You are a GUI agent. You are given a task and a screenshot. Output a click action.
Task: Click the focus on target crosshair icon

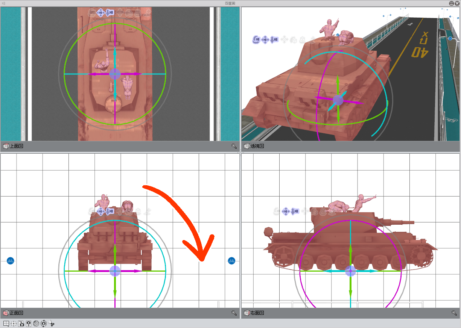tap(14, 323)
